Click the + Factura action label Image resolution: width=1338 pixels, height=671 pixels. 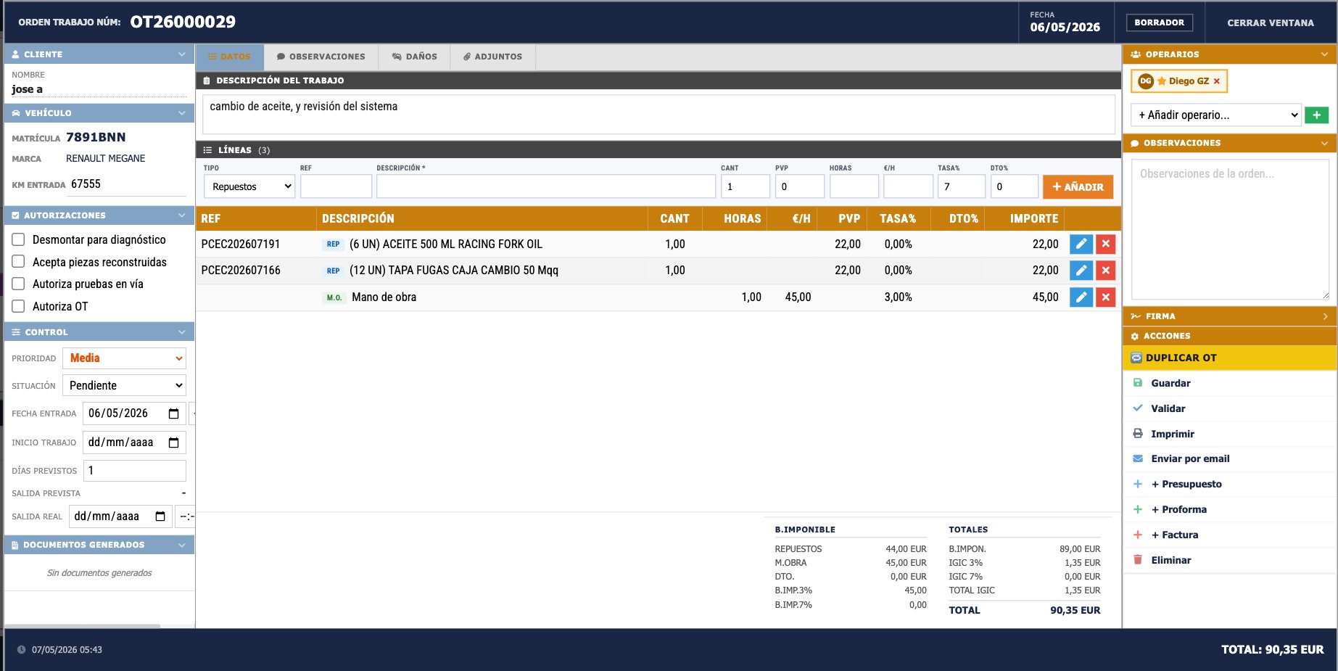(1175, 535)
